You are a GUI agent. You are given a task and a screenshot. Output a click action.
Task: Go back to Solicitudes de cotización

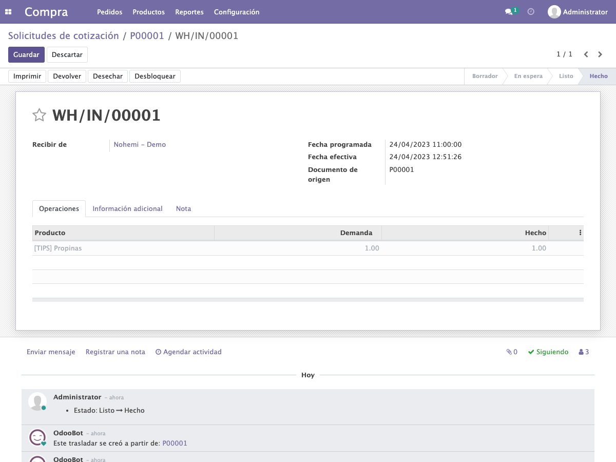(63, 36)
